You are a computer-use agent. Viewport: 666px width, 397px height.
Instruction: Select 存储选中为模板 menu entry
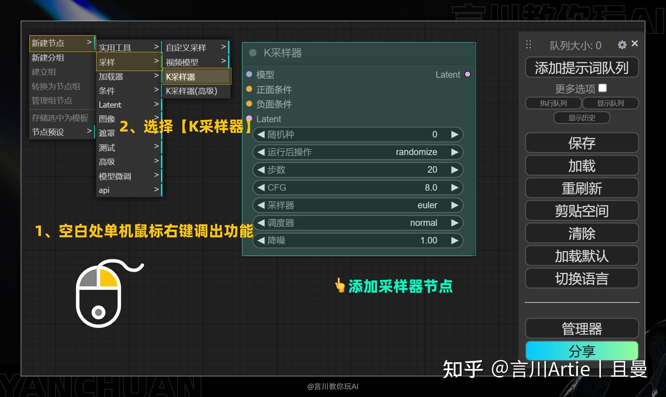62,118
